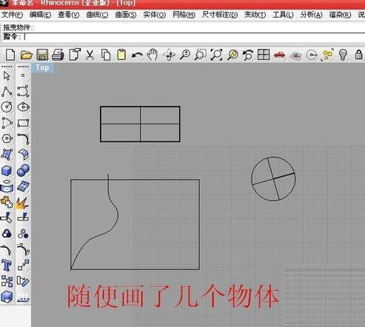Select the Ellipse tool
Viewport: 365px width, 327px height.
click(x=24, y=107)
